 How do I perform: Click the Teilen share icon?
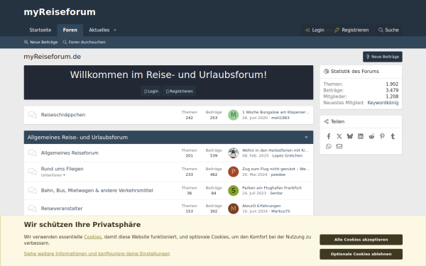click(327, 121)
